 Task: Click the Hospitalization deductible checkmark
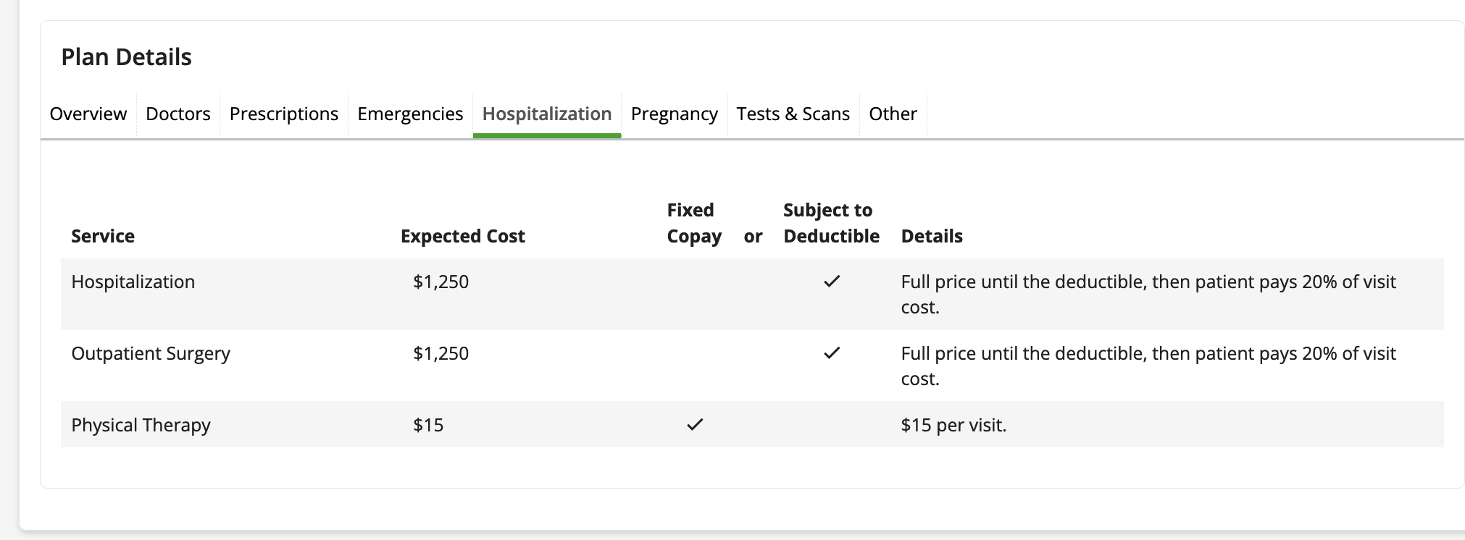tap(832, 282)
